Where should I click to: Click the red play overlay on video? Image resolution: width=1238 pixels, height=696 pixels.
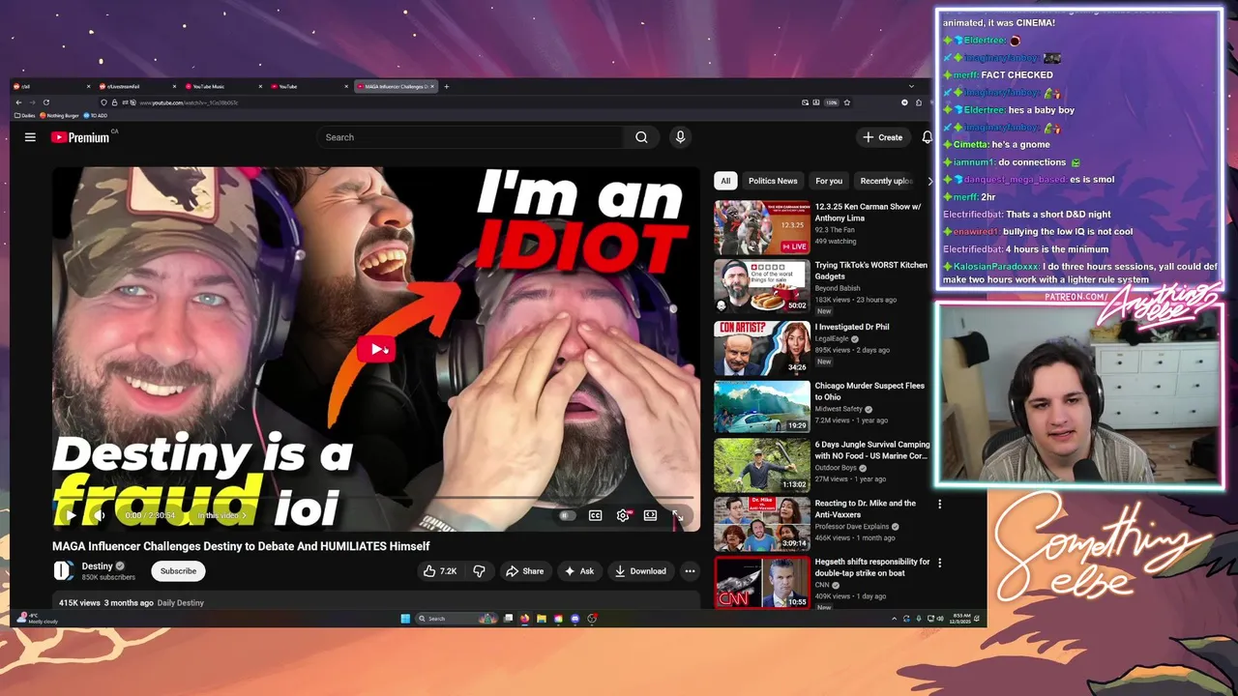pyautogui.click(x=375, y=349)
